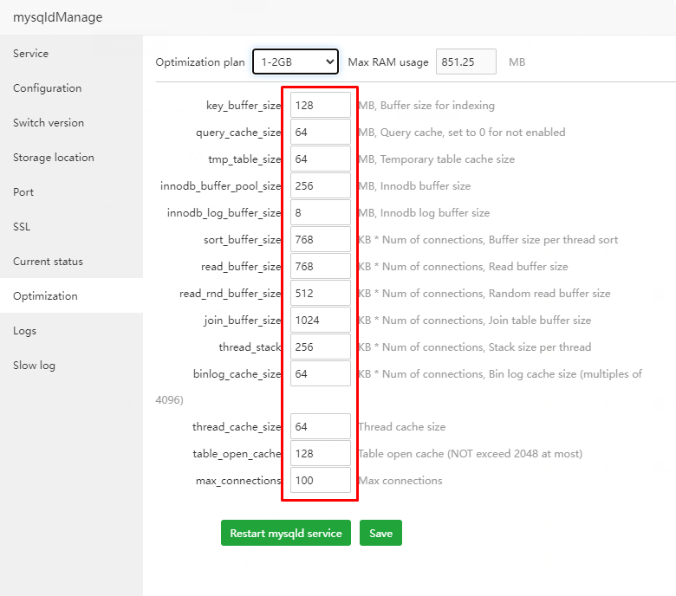Select the Port tab

[23, 192]
